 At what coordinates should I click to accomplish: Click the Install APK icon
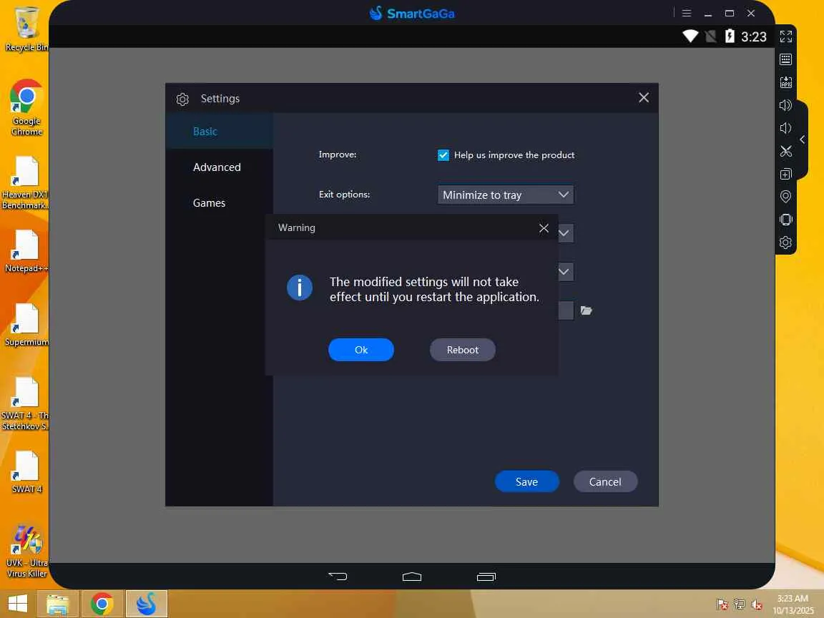(785, 82)
